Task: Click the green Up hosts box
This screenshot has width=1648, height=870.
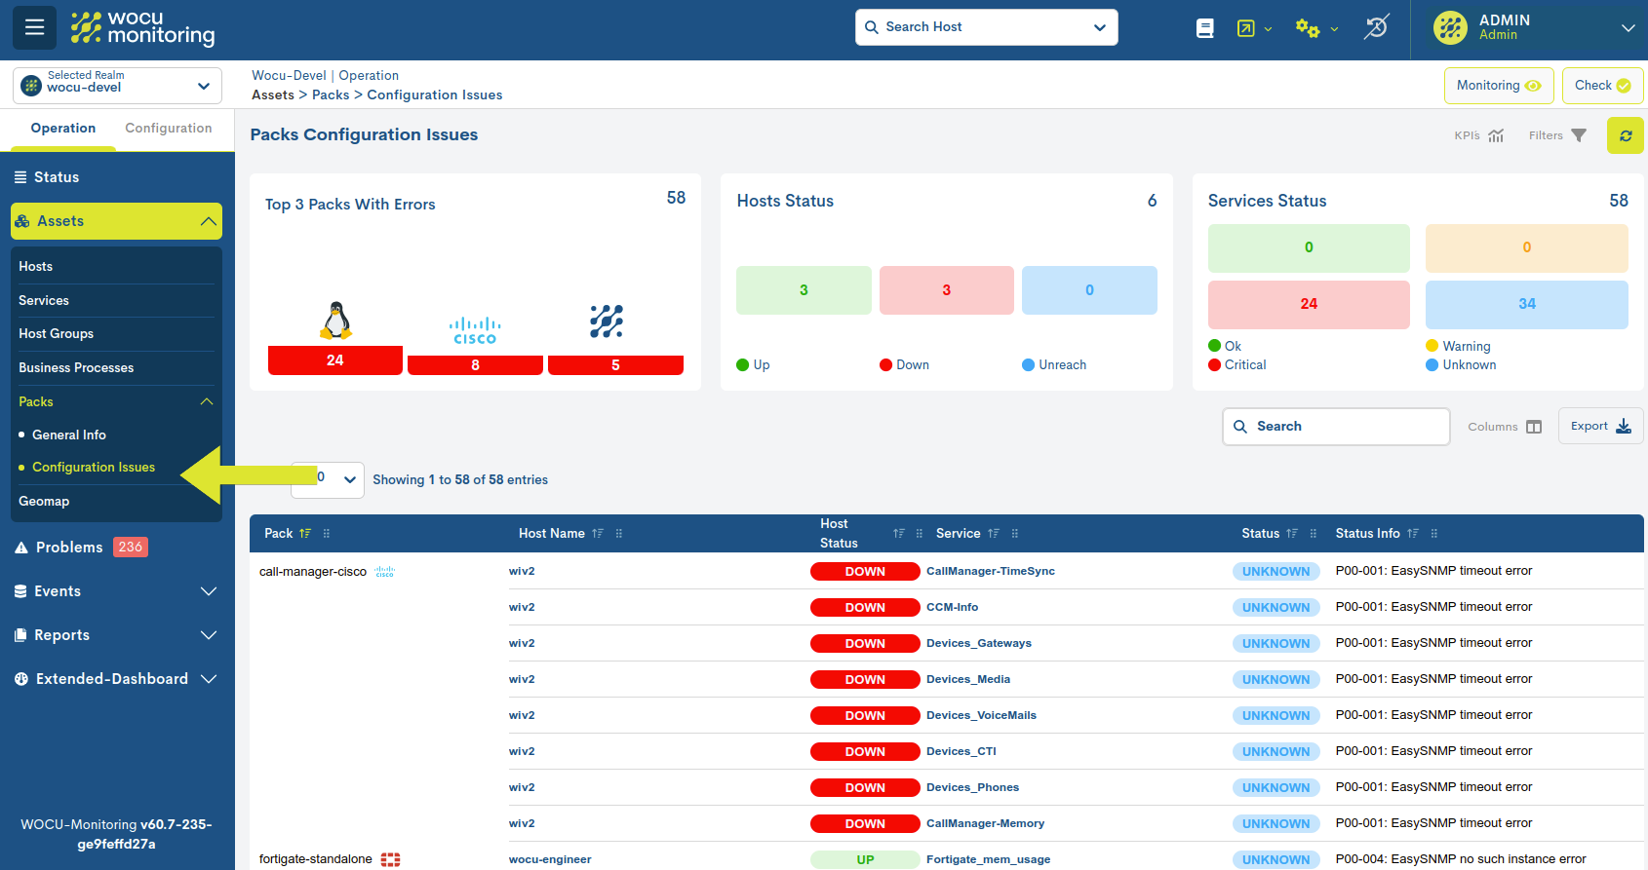Action: [804, 290]
